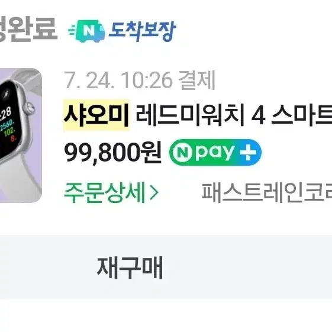Image resolution: width=332 pixels, height=332 pixels.
Task: Click the 99,800원 price text
Action: point(113,152)
